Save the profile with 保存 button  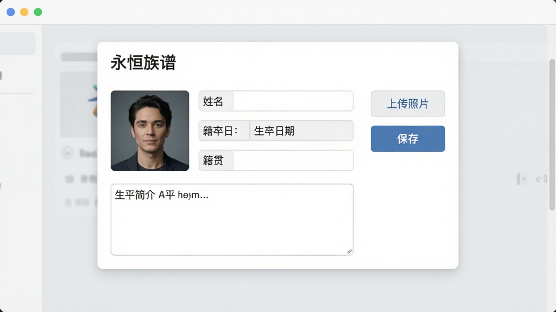click(x=408, y=139)
